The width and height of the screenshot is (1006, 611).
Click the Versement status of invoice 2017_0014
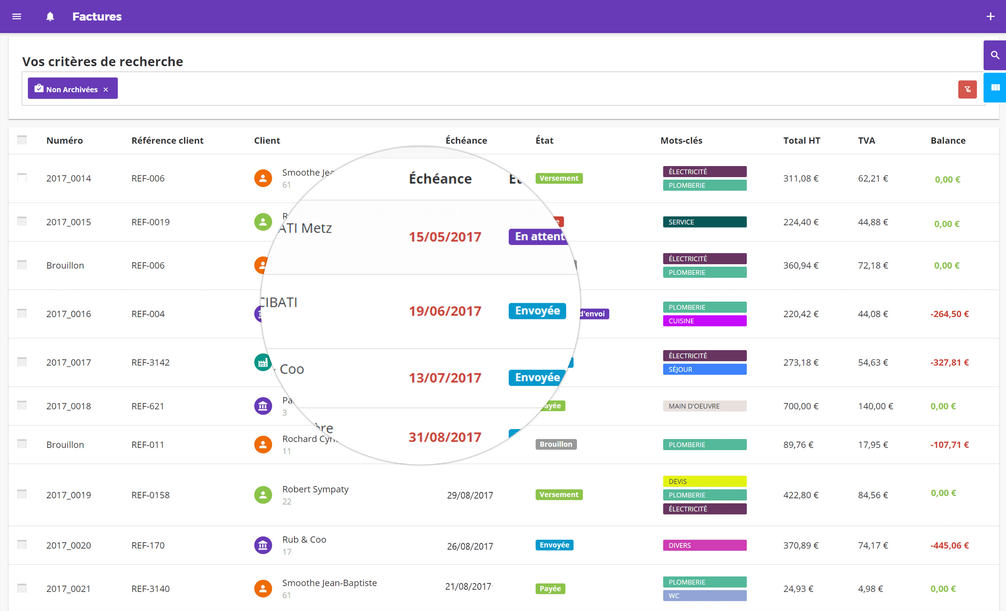coord(559,179)
